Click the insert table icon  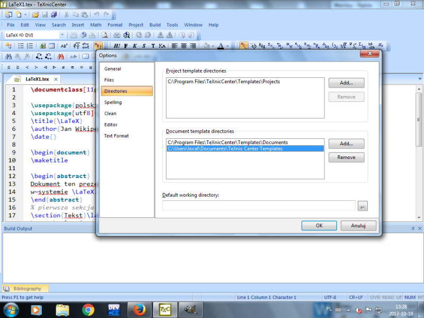coord(51,46)
